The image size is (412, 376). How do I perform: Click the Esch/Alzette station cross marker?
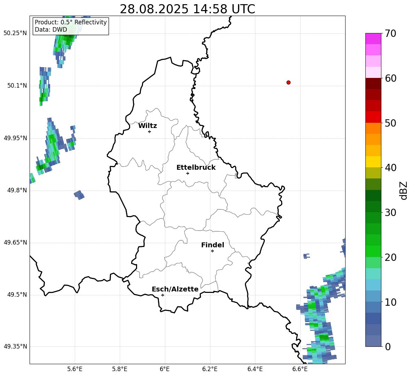(163, 295)
